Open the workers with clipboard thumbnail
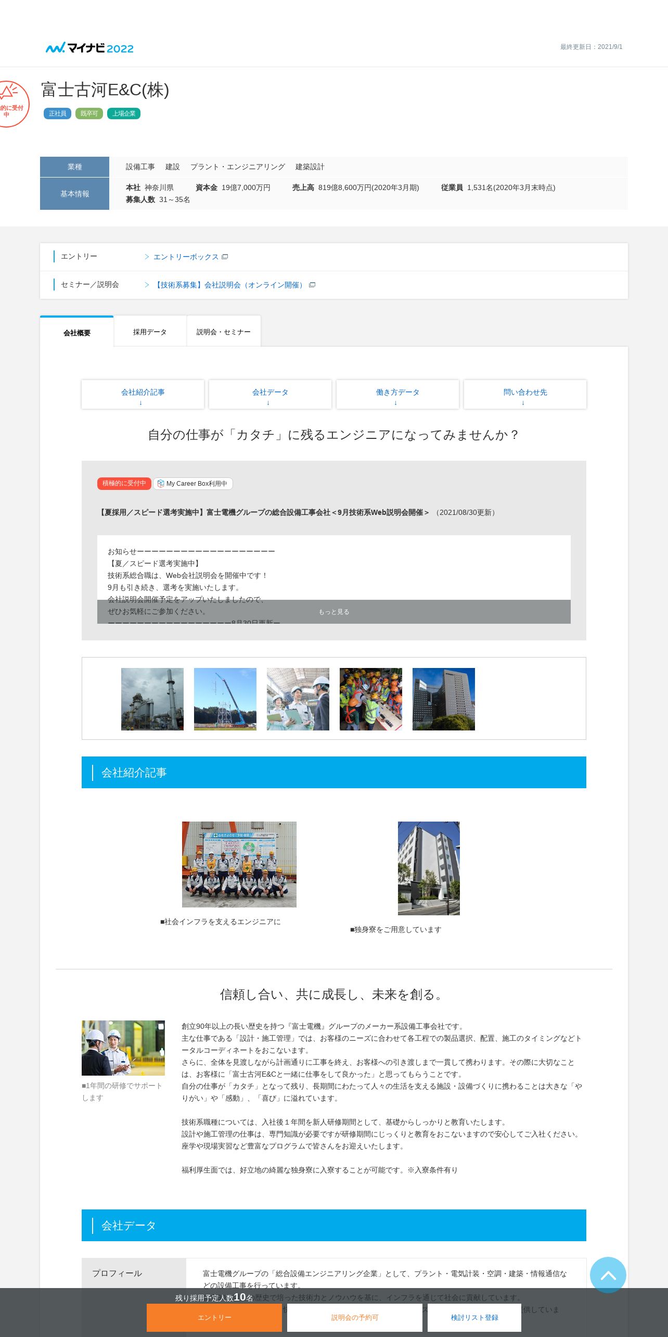The height and width of the screenshot is (1337, 668). click(x=298, y=699)
